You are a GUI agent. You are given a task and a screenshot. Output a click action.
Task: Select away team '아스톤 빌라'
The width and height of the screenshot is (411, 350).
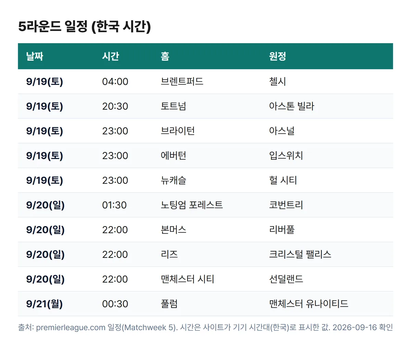tap(291, 106)
